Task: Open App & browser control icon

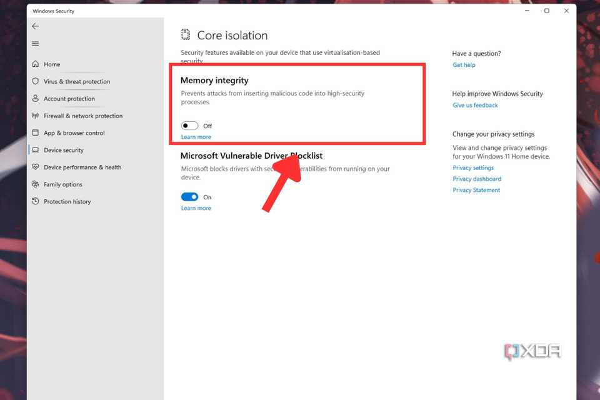Action: 37,132
